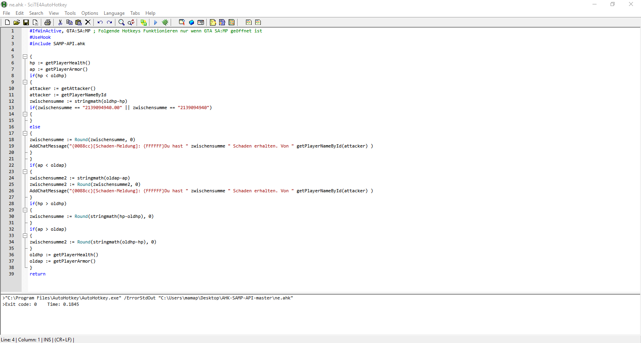
Task: Open the Edit menu
Action: click(20, 13)
